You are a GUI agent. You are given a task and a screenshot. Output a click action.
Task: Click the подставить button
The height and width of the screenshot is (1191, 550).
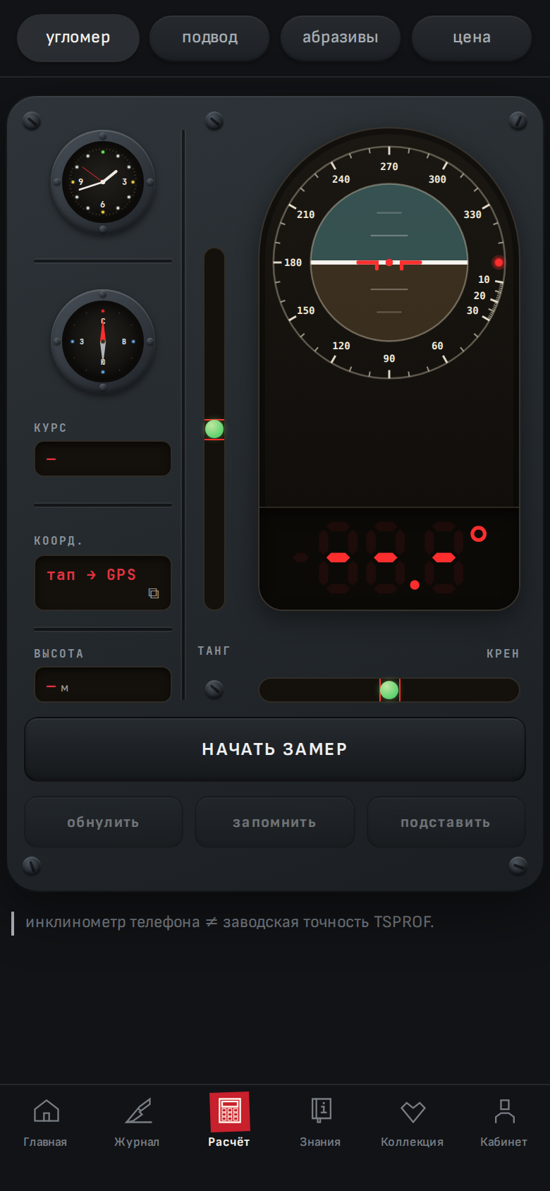[446, 822]
